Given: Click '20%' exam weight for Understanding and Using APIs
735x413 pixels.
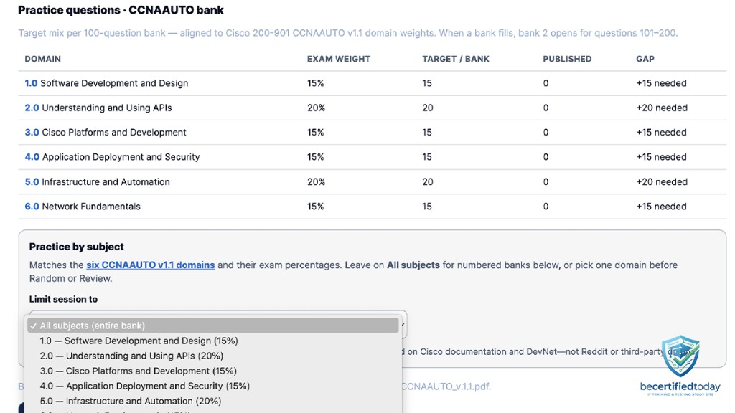Looking at the screenshot, I should tap(316, 108).
